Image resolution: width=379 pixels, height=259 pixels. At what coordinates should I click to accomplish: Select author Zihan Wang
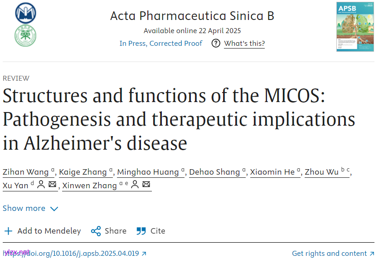coord(25,172)
